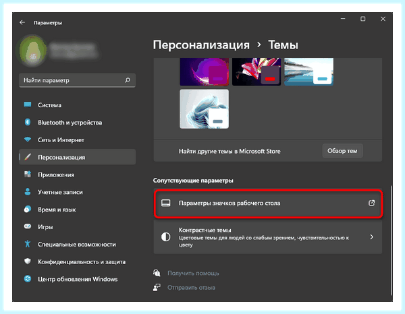405x314 pixels.
Task: Open Bluetooth и устройства section
Action: pyautogui.click(x=77, y=122)
